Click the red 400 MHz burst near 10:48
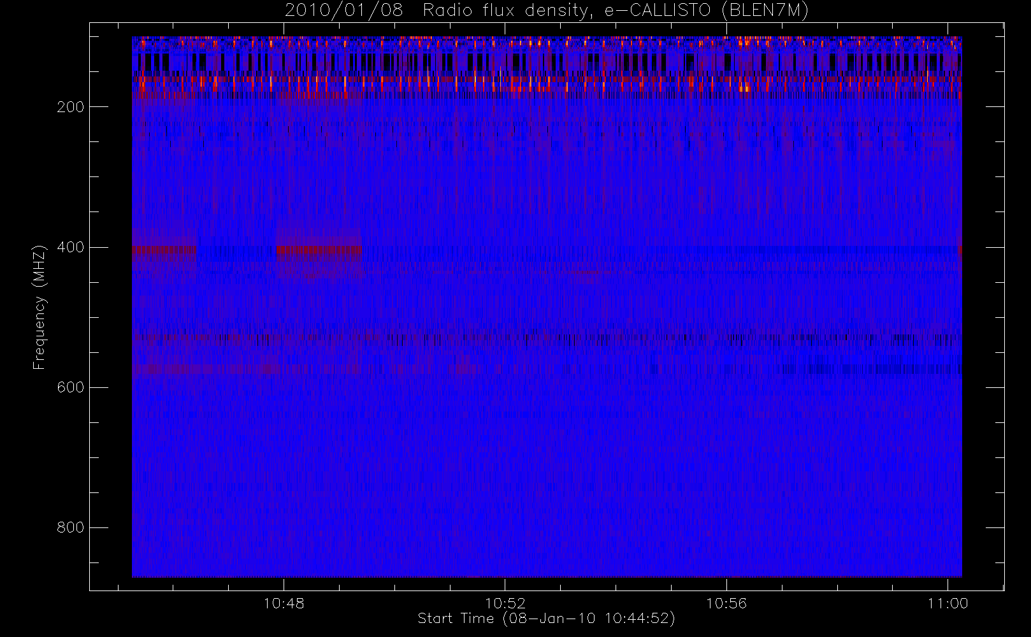1031x637 pixels. tap(319, 250)
